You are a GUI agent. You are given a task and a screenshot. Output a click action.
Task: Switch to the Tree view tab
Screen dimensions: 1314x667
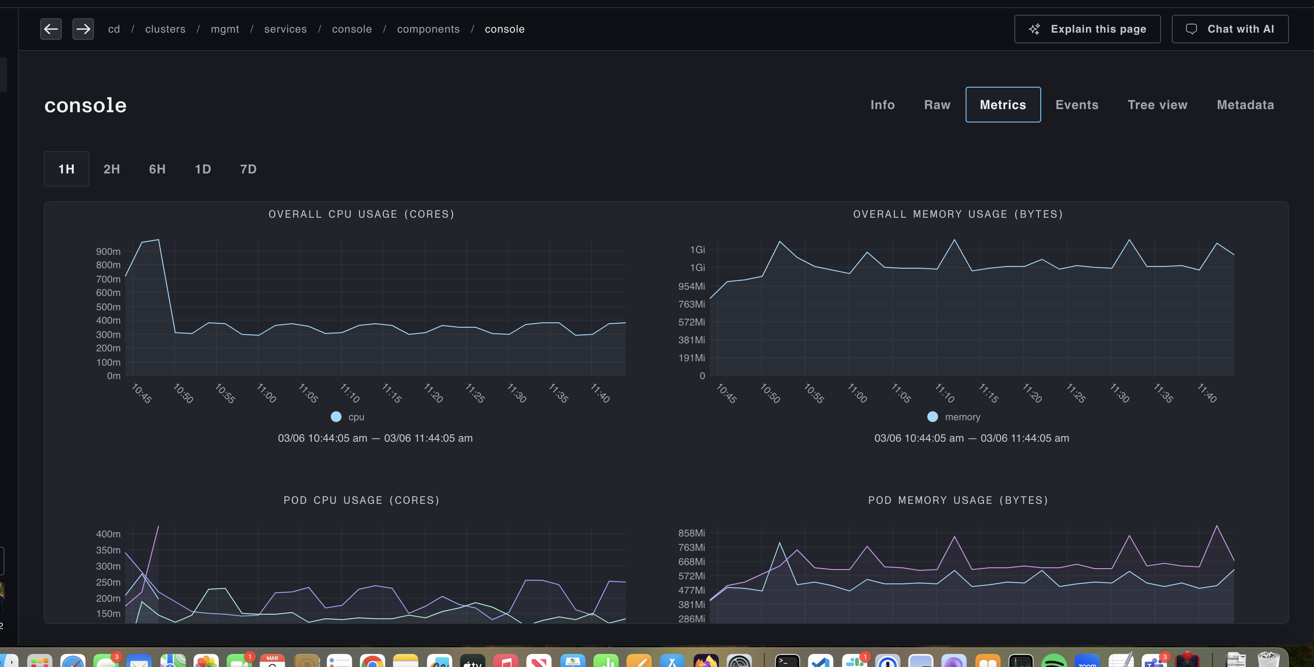tap(1157, 105)
